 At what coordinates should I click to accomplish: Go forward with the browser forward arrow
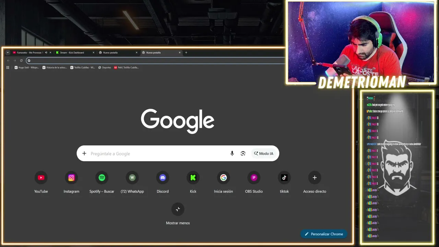click(x=15, y=60)
